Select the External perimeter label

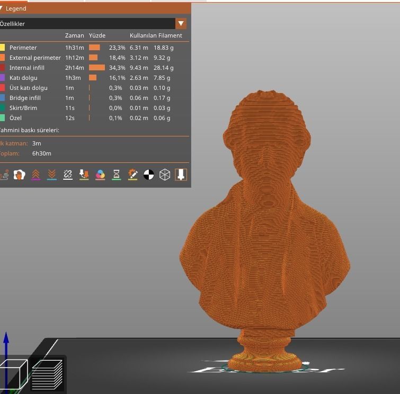(35, 58)
